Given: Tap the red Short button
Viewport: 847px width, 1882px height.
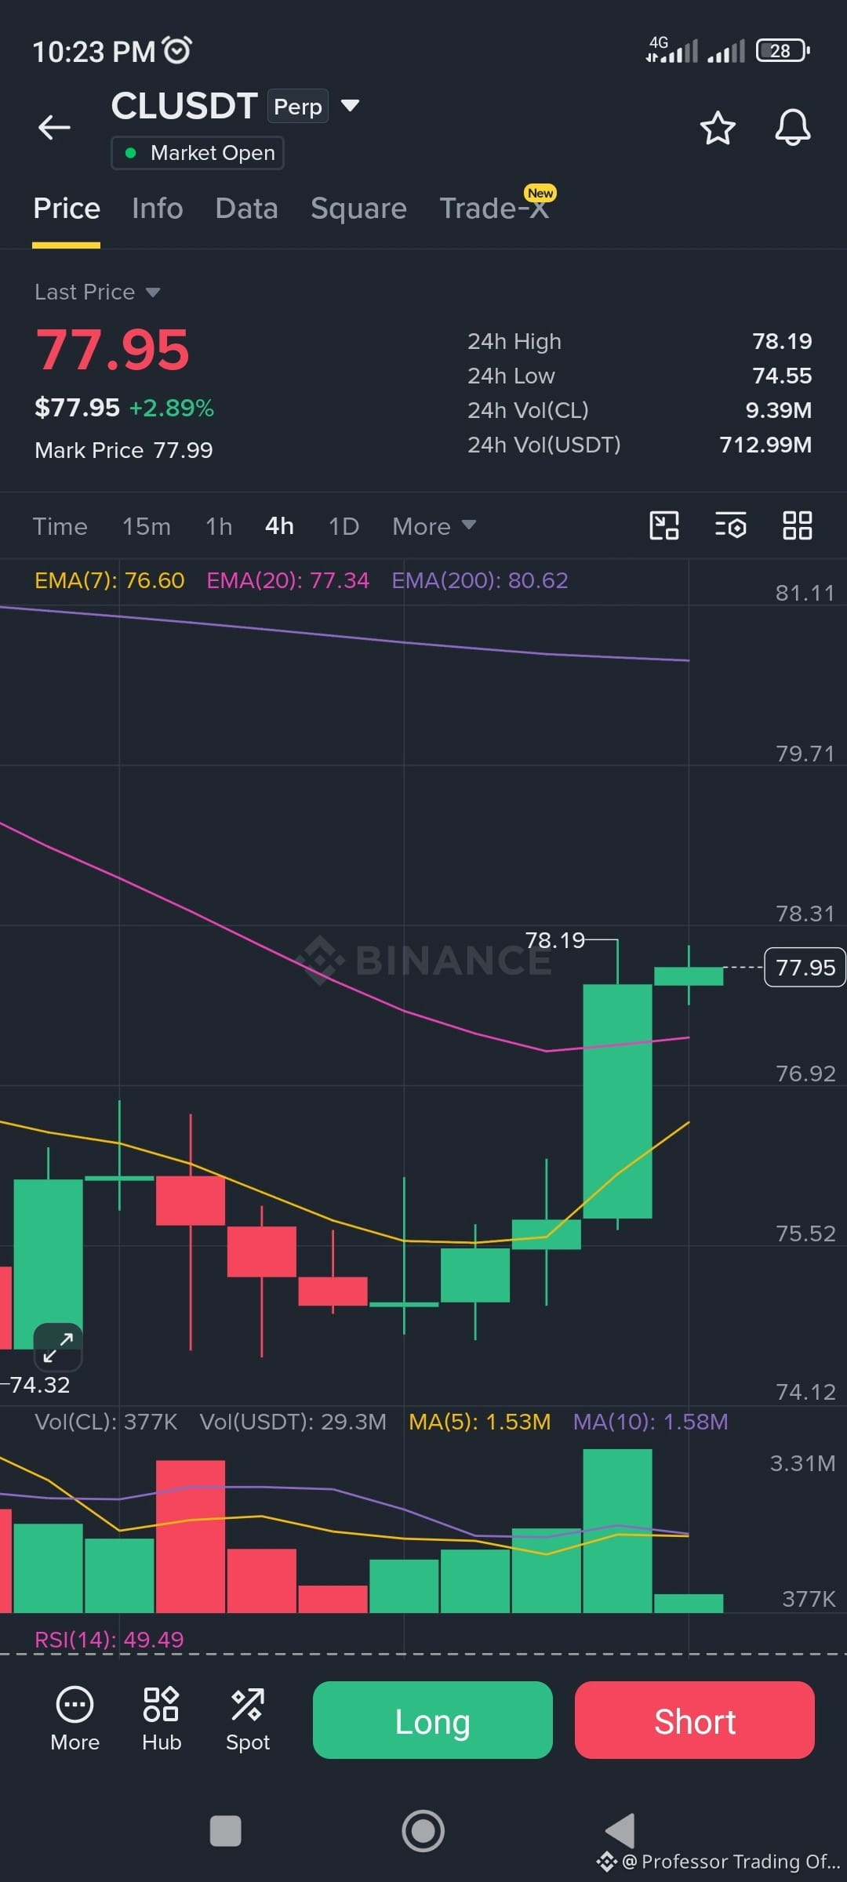Looking at the screenshot, I should pyautogui.click(x=695, y=1720).
